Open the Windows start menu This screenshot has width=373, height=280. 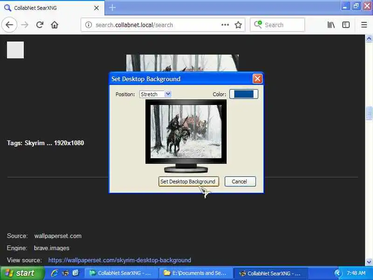pyautogui.click(x=22, y=273)
